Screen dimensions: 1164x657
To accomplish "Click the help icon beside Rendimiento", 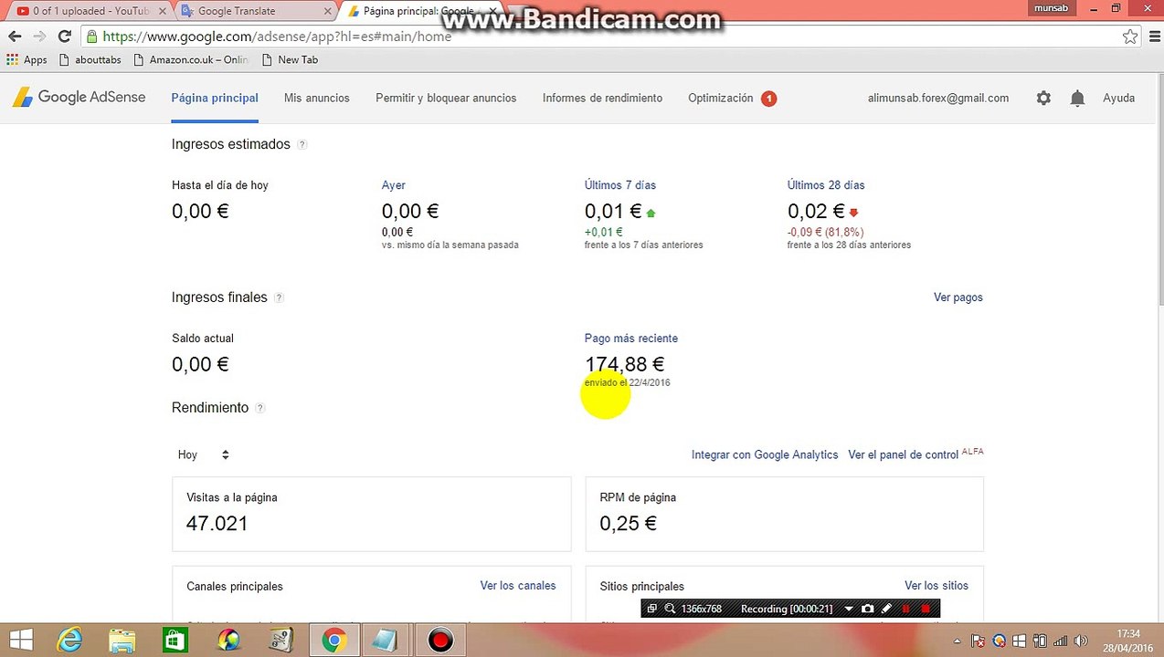I will coord(259,408).
